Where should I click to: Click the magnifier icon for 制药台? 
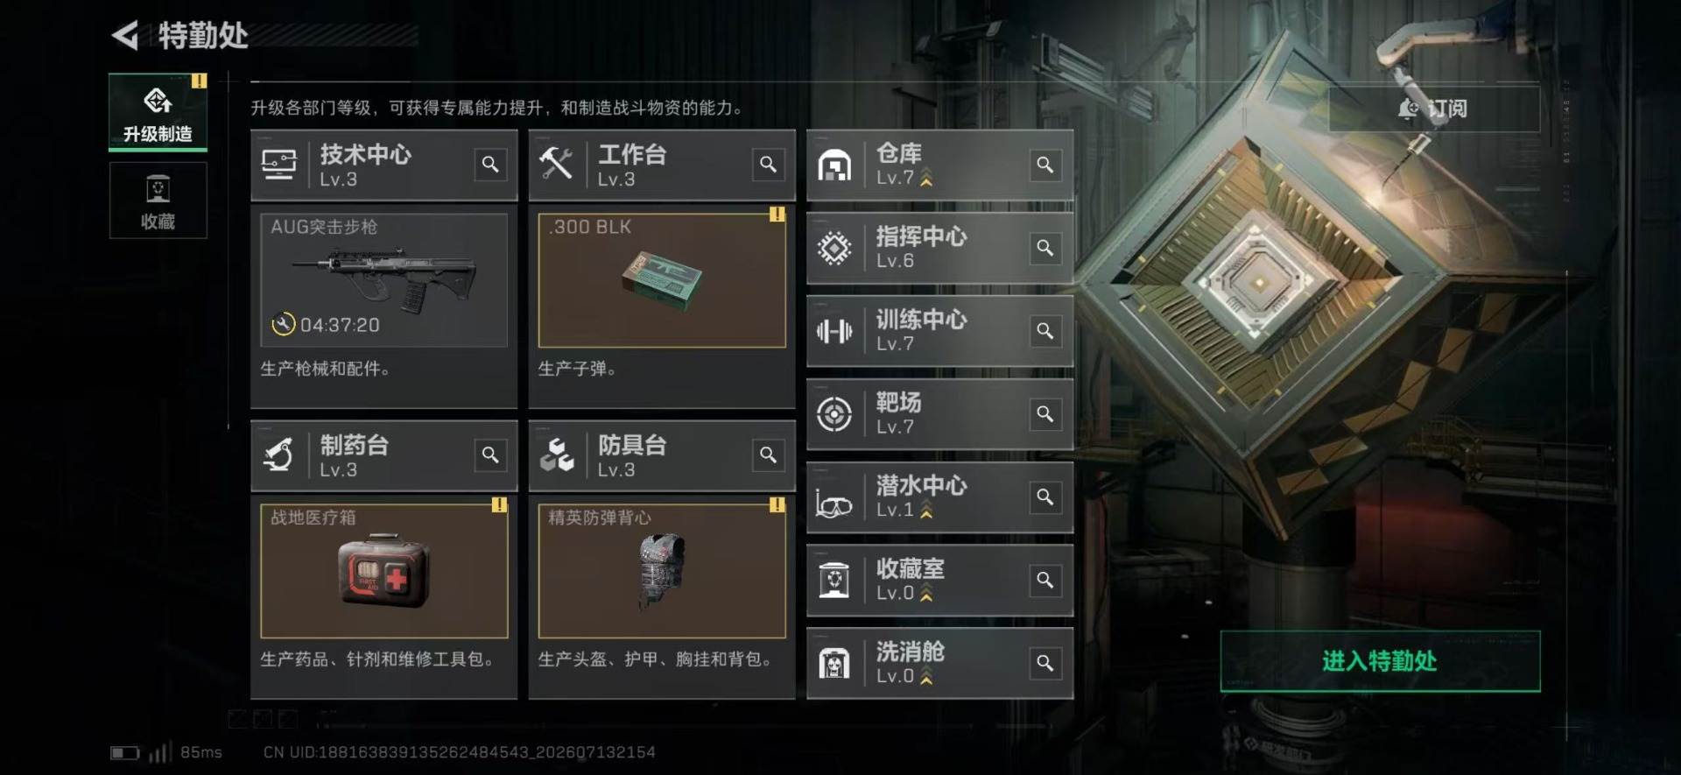[490, 454]
